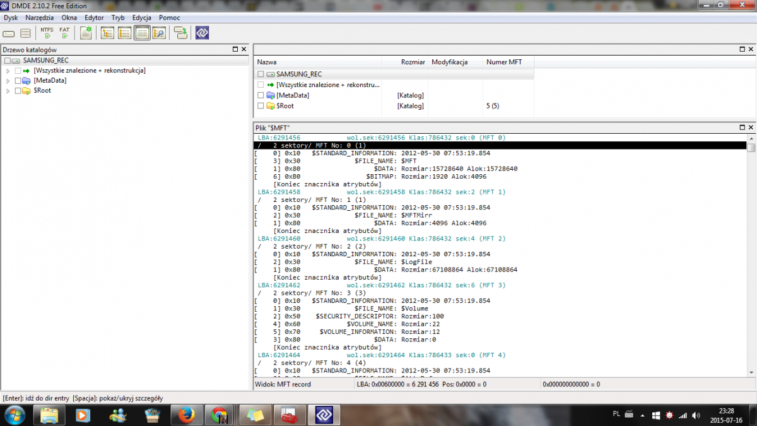Screen dimensions: 757x426
Task: Select the highlighted MFT No: 0 record row
Action: click(x=500, y=145)
